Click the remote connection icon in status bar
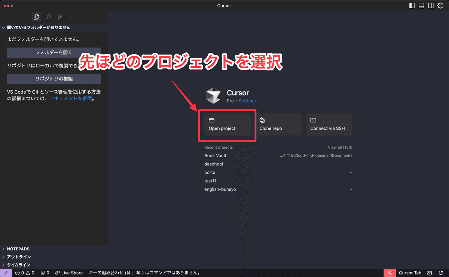The width and height of the screenshot is (449, 277). [x=5, y=273]
